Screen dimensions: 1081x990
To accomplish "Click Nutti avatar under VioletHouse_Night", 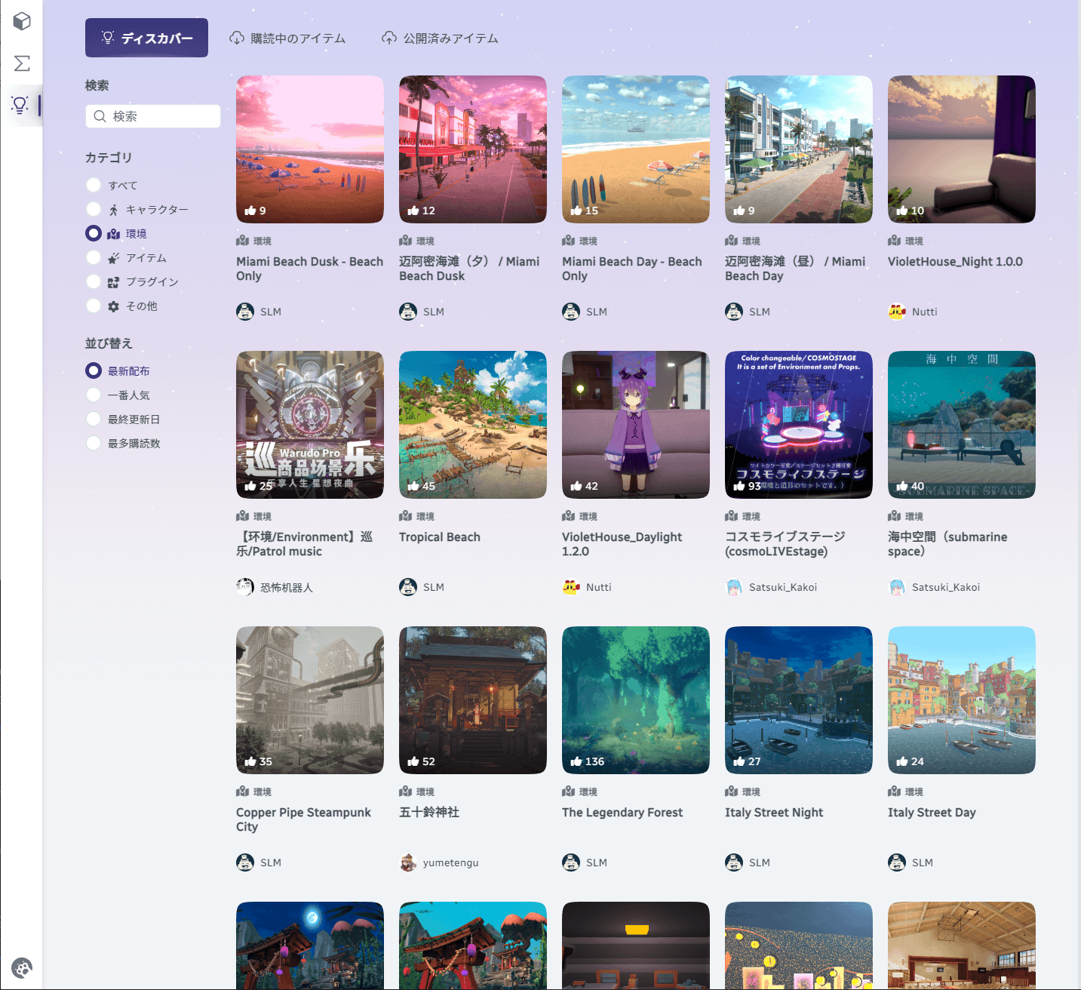I will pos(897,312).
